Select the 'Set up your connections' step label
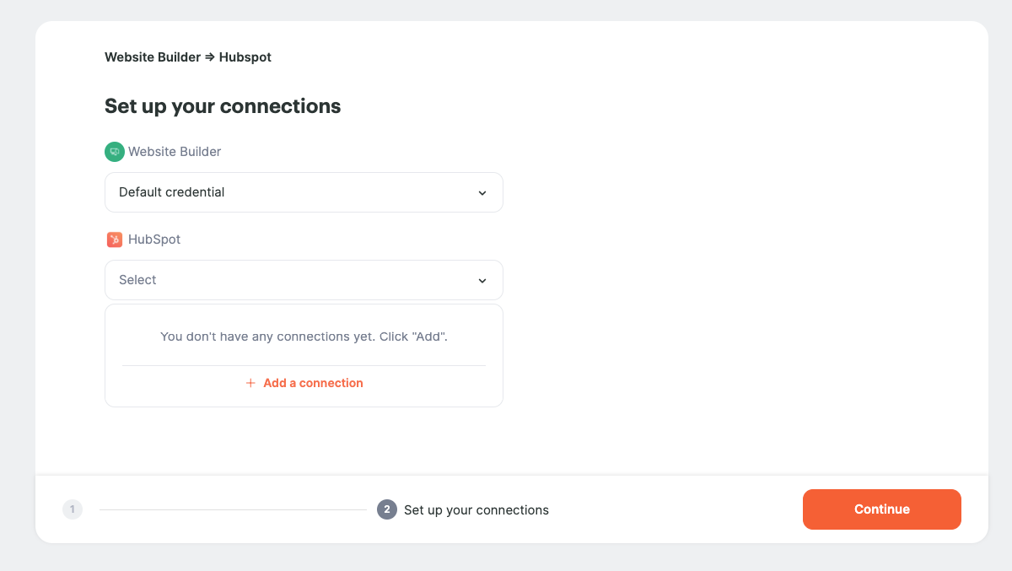Viewport: 1012px width, 571px height. coord(476,510)
